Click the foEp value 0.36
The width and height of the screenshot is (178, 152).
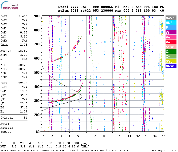click(x=24, y=32)
